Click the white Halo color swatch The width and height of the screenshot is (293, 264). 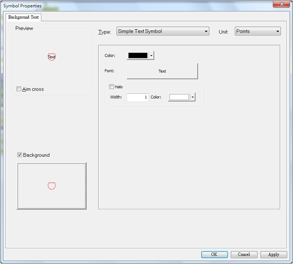[179, 97]
